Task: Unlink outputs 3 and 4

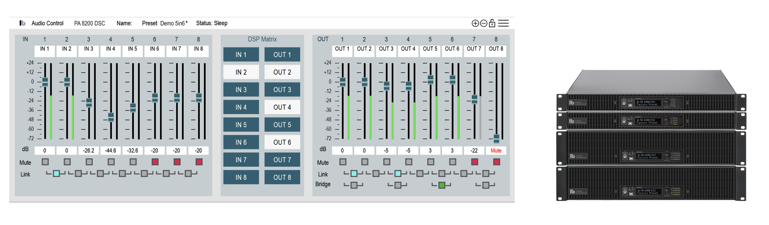Action: (x=398, y=173)
